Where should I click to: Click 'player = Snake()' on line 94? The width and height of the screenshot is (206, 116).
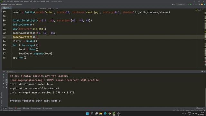pyautogui.click(x=25, y=41)
